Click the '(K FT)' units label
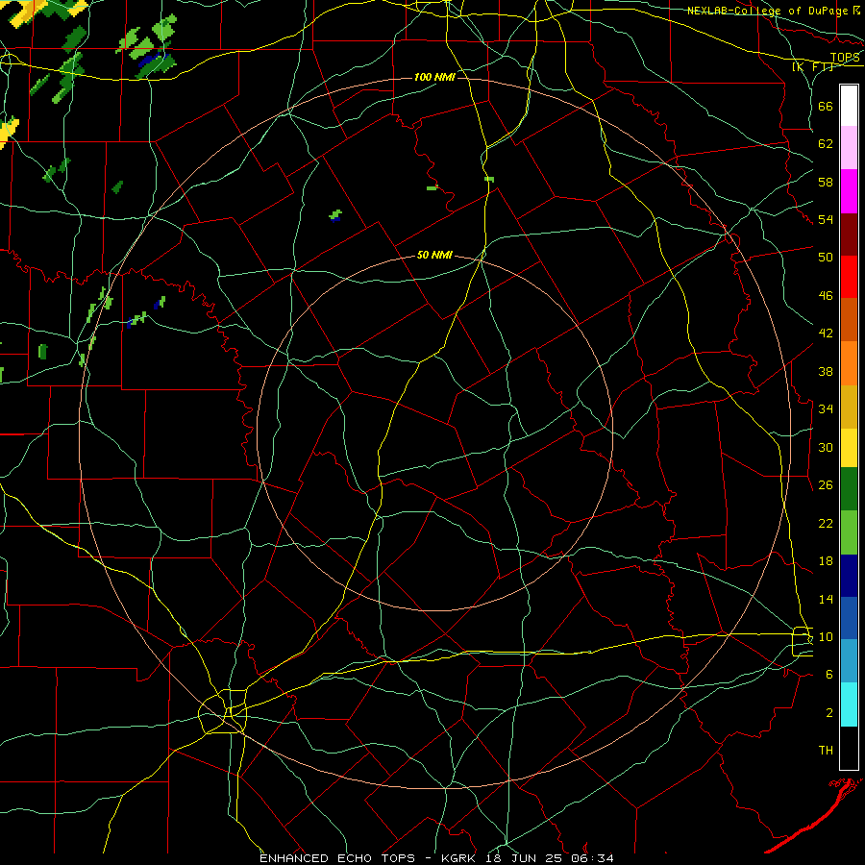Image resolution: width=865 pixels, height=865 pixels. 812,66
